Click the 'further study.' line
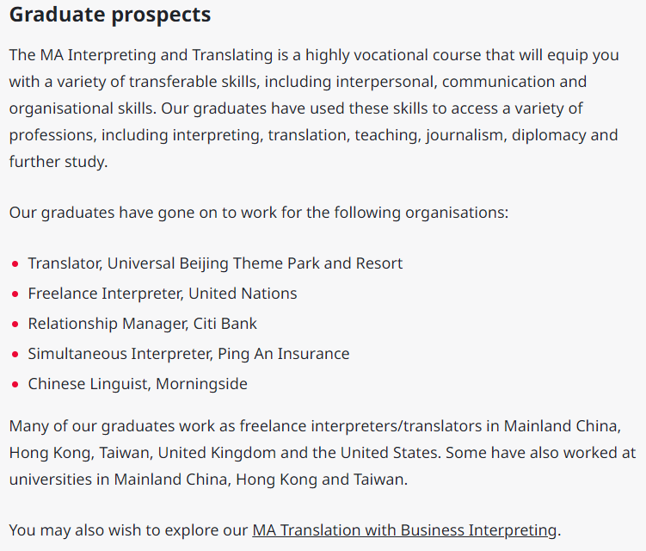Screen dimensions: 646x551 click(58, 161)
